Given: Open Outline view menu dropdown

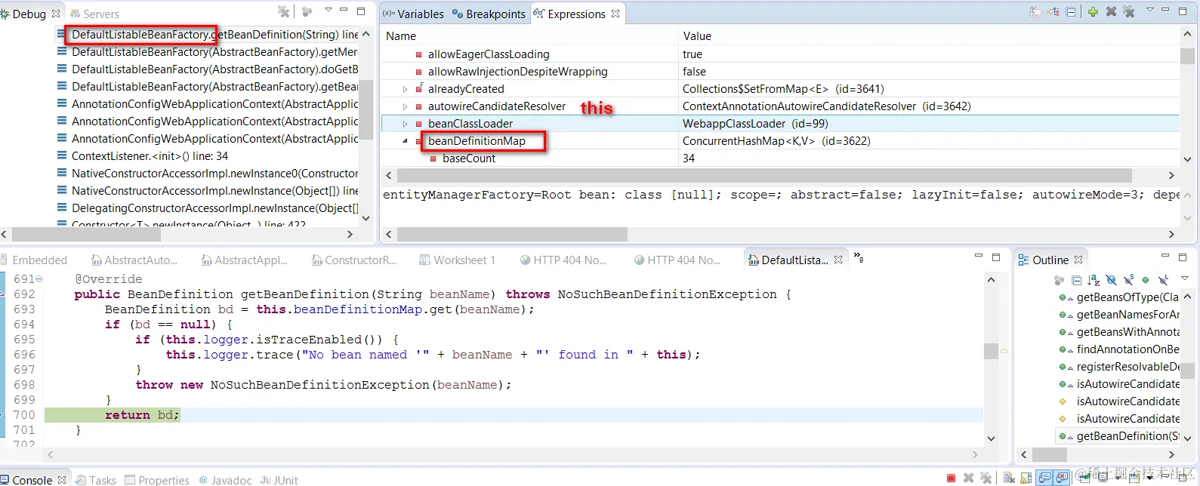Looking at the screenshot, I should coord(1185,278).
